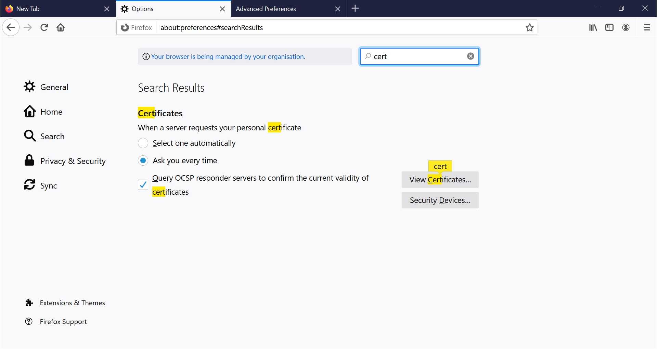This screenshot has height=349, width=657.
Task: Switch to the Advanced Preferences tab
Action: point(266,9)
